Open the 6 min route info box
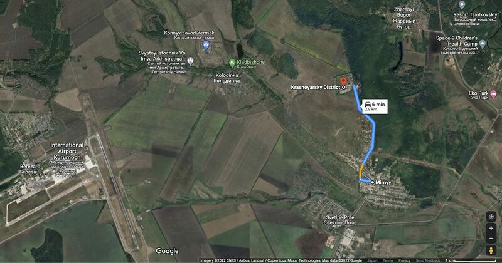 [375, 106]
